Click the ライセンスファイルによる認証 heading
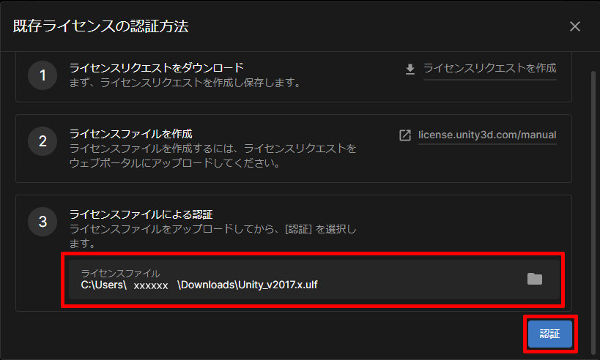 click(x=141, y=214)
